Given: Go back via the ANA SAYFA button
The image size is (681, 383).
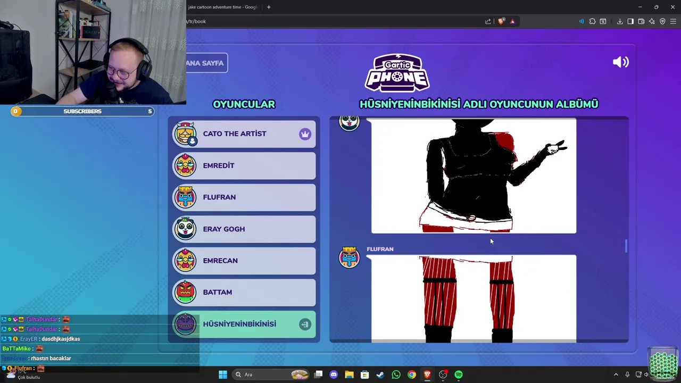Looking at the screenshot, I should pos(206,63).
